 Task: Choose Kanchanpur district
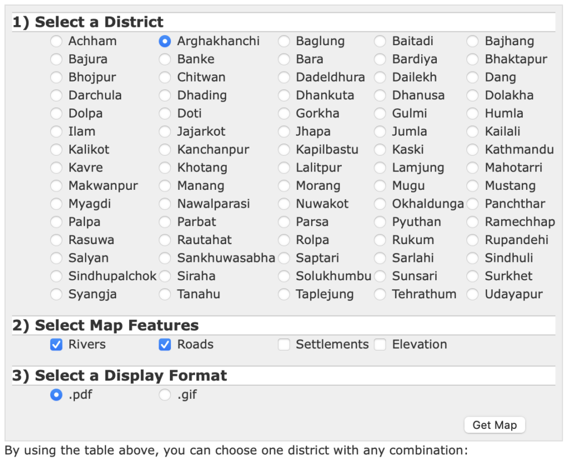click(165, 150)
